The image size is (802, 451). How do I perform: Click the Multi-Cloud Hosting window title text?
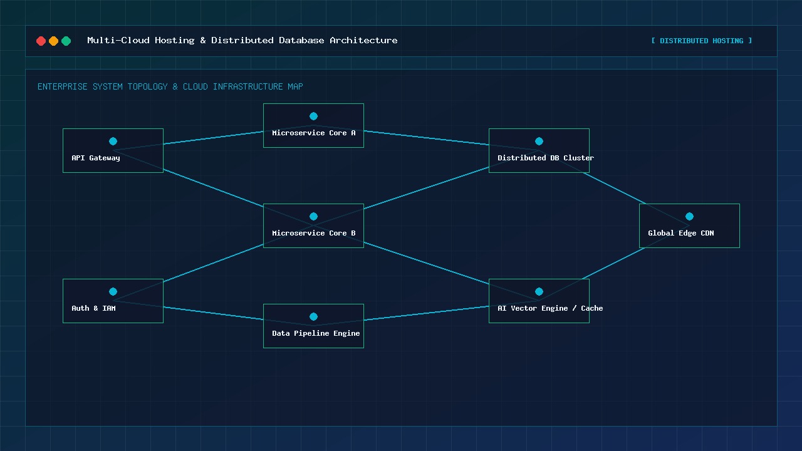coord(242,40)
